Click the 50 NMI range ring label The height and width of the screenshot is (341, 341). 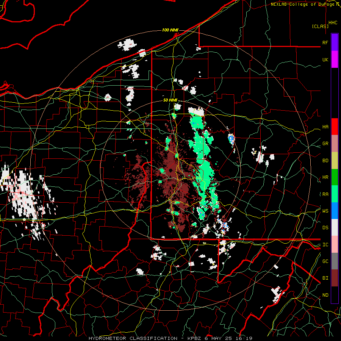[x=170, y=100]
